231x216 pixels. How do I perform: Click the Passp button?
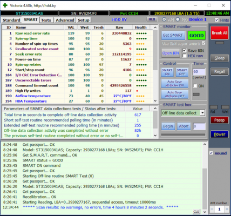220,120
